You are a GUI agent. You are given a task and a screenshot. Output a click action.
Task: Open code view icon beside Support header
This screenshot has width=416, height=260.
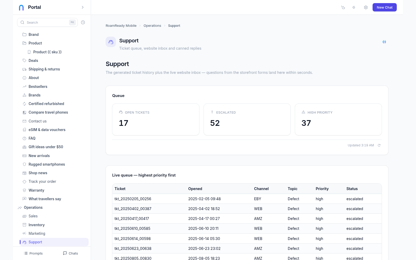click(384, 42)
